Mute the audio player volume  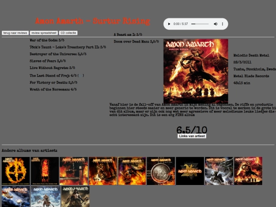click(216, 24)
